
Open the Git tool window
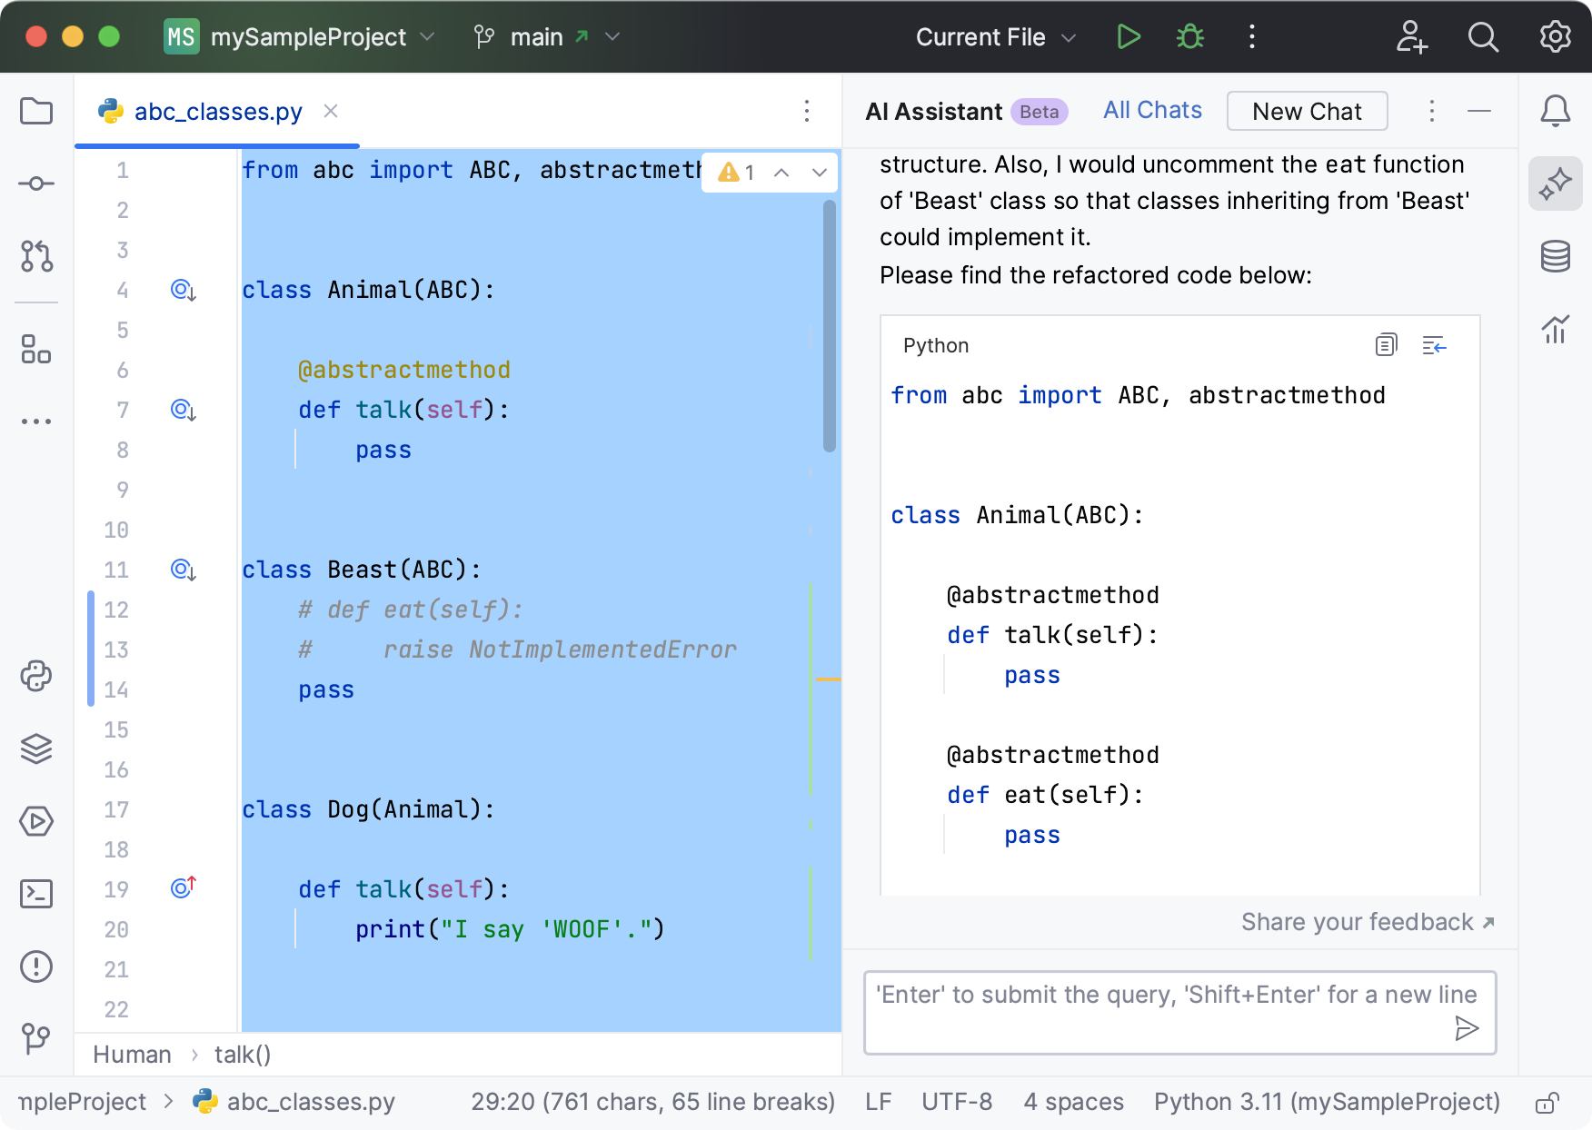[x=36, y=1037]
